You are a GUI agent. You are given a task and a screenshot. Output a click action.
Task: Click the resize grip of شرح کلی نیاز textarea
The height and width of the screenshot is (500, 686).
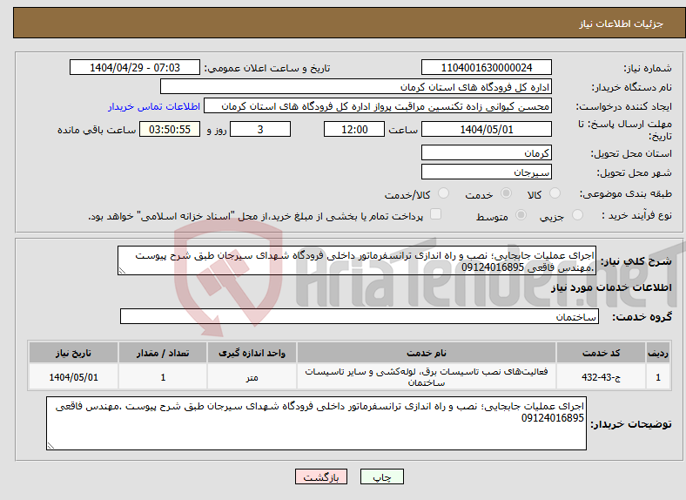(x=122, y=271)
